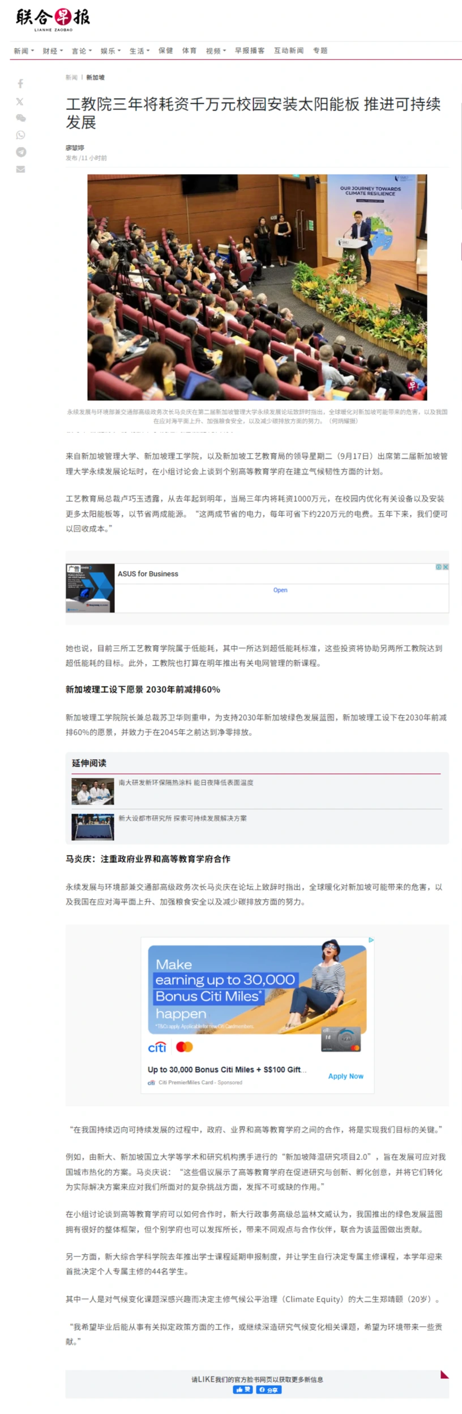The width and height of the screenshot is (462, 1414).
Task: Click the red corner triangle icon
Action: click(x=444, y=1374)
